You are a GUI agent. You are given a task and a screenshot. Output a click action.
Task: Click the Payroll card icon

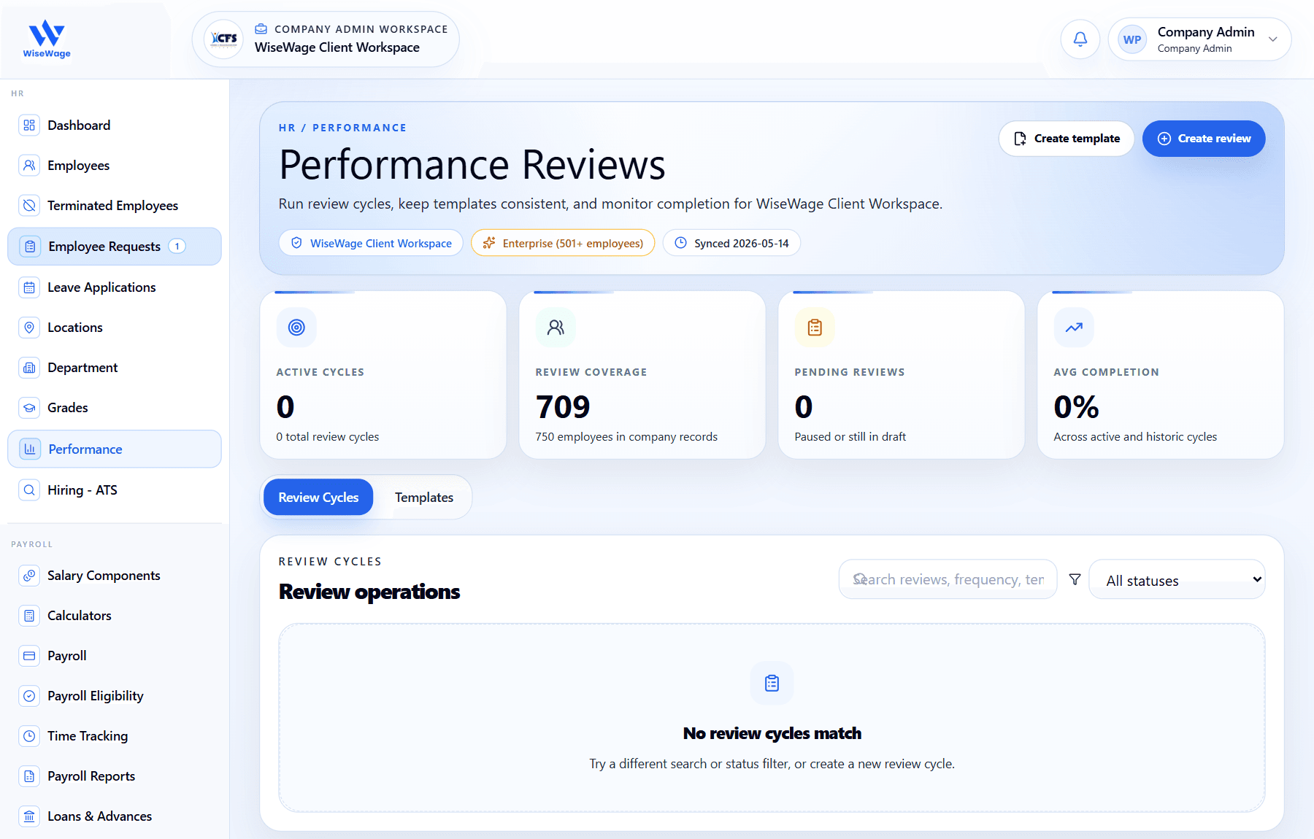[29, 656]
